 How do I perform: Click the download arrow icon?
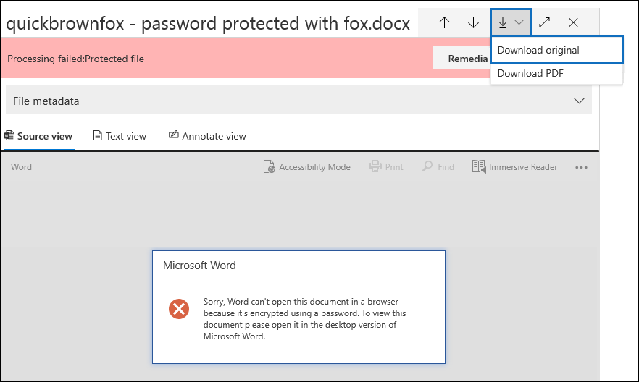coord(503,22)
